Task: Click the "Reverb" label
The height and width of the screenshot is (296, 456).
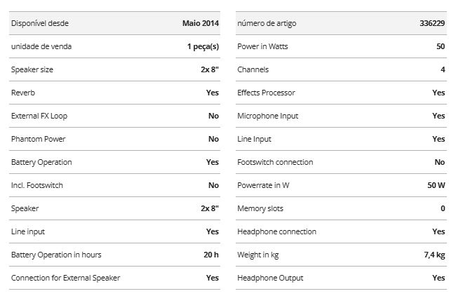Action: 23,93
